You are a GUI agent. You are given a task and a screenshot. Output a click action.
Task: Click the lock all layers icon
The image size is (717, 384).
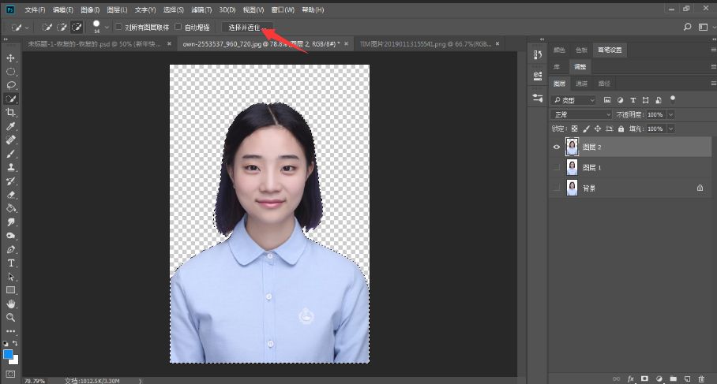(x=621, y=129)
